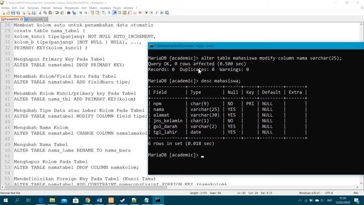Close the PerintahDDL tab with its X

coord(22,19)
